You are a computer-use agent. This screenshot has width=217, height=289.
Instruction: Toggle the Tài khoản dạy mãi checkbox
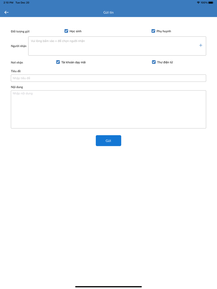coord(58,62)
